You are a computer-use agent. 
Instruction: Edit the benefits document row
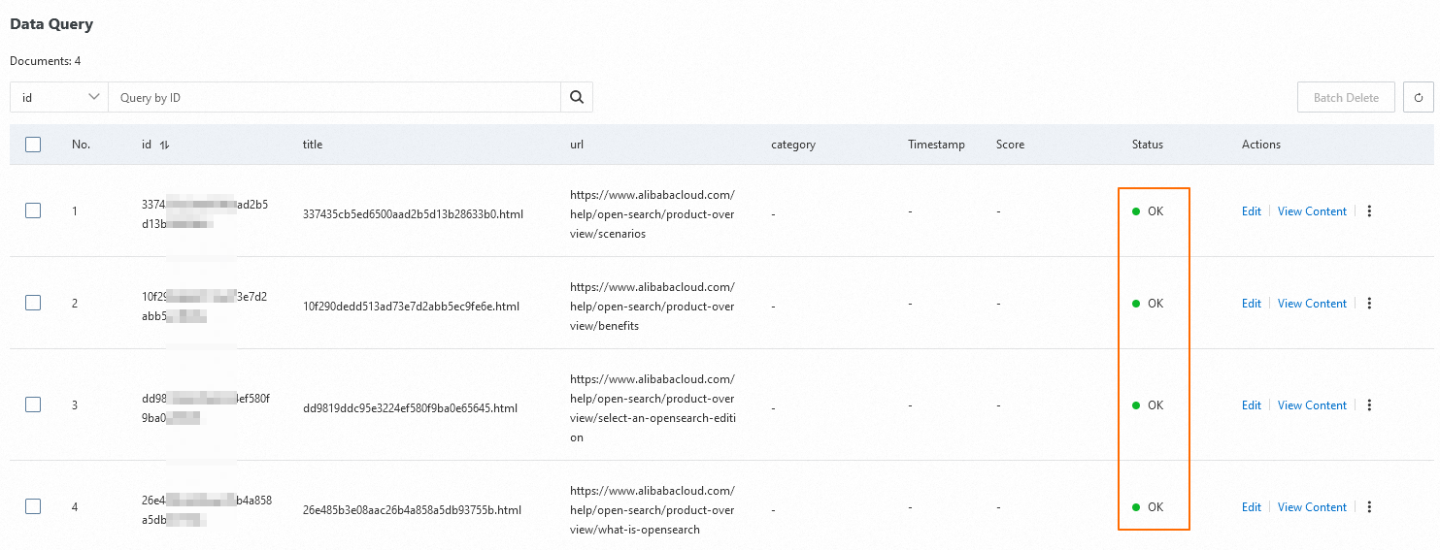1252,303
